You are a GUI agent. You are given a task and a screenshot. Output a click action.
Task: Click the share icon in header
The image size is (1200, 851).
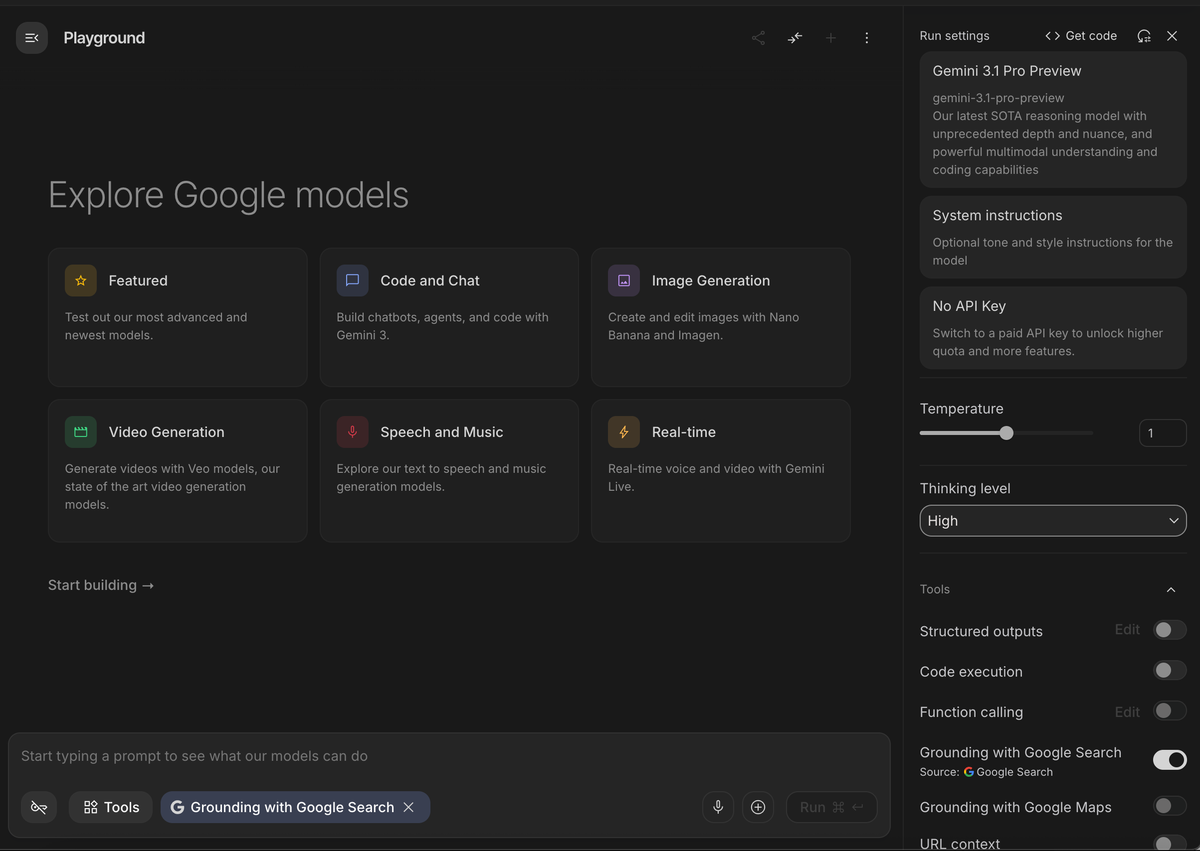[758, 38]
